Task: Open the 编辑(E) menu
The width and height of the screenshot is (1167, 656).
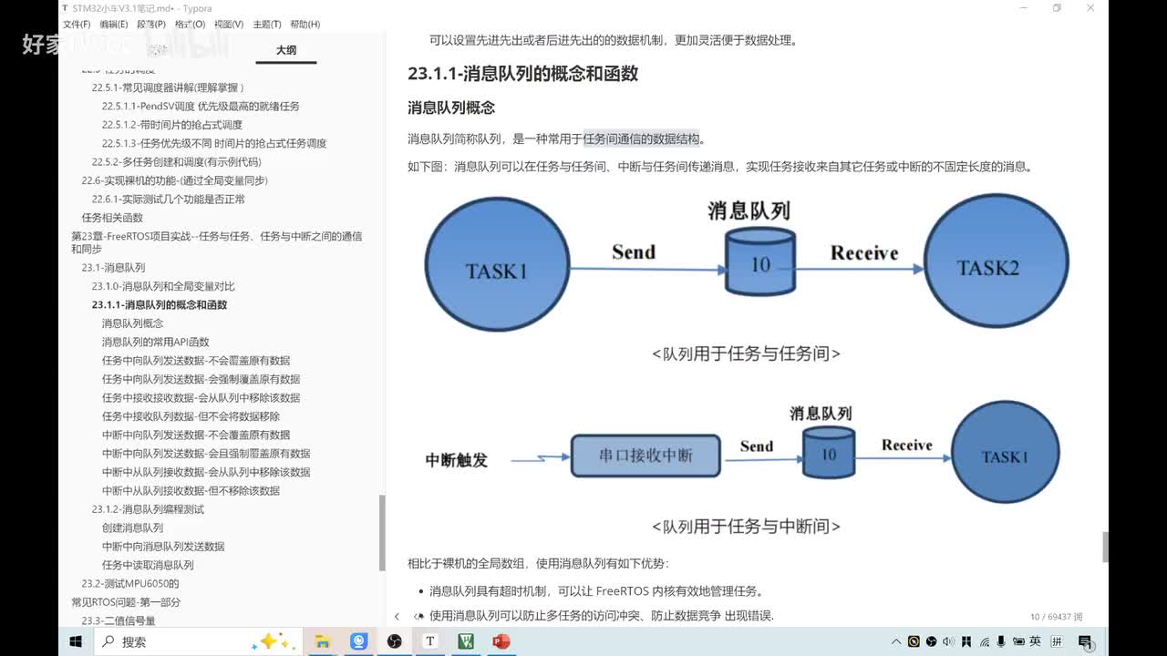Action: [x=114, y=25]
